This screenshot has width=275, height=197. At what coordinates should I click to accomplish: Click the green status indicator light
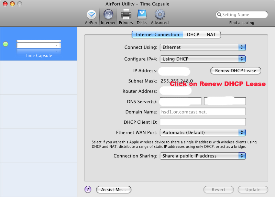point(5,44)
